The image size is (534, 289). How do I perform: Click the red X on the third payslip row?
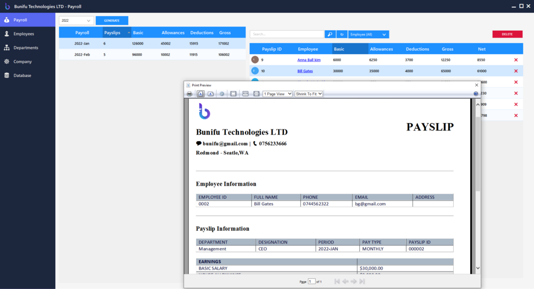pos(516,82)
